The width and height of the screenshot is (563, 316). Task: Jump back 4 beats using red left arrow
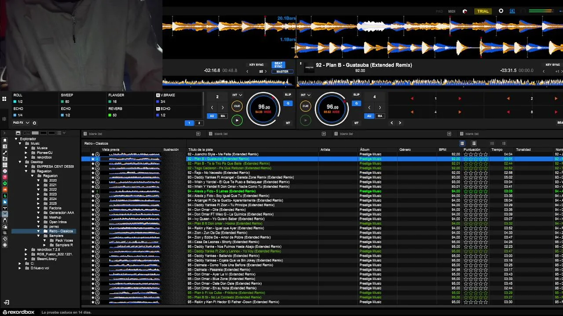[x=412, y=112]
